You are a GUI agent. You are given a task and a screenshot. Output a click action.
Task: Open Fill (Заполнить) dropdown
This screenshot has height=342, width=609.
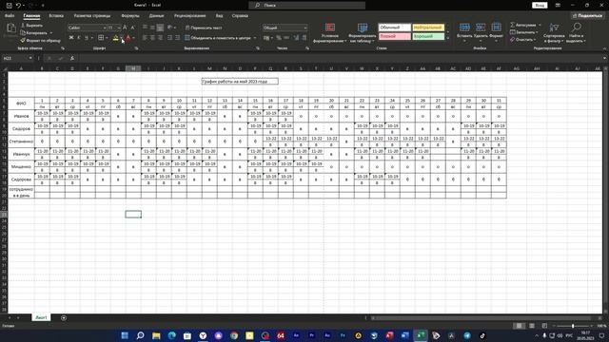pos(524,32)
